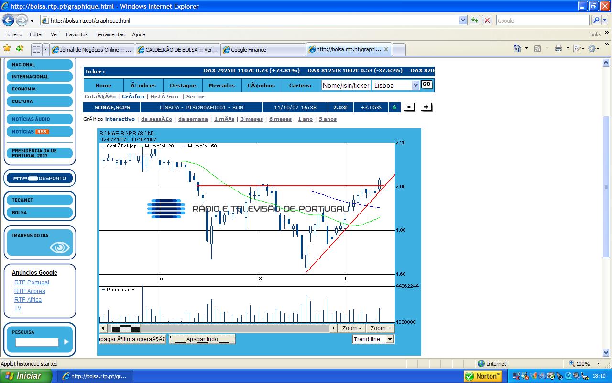The height and width of the screenshot is (383, 612).
Task: Click the browser Forward arrow button
Action: pyautogui.click(x=22, y=21)
